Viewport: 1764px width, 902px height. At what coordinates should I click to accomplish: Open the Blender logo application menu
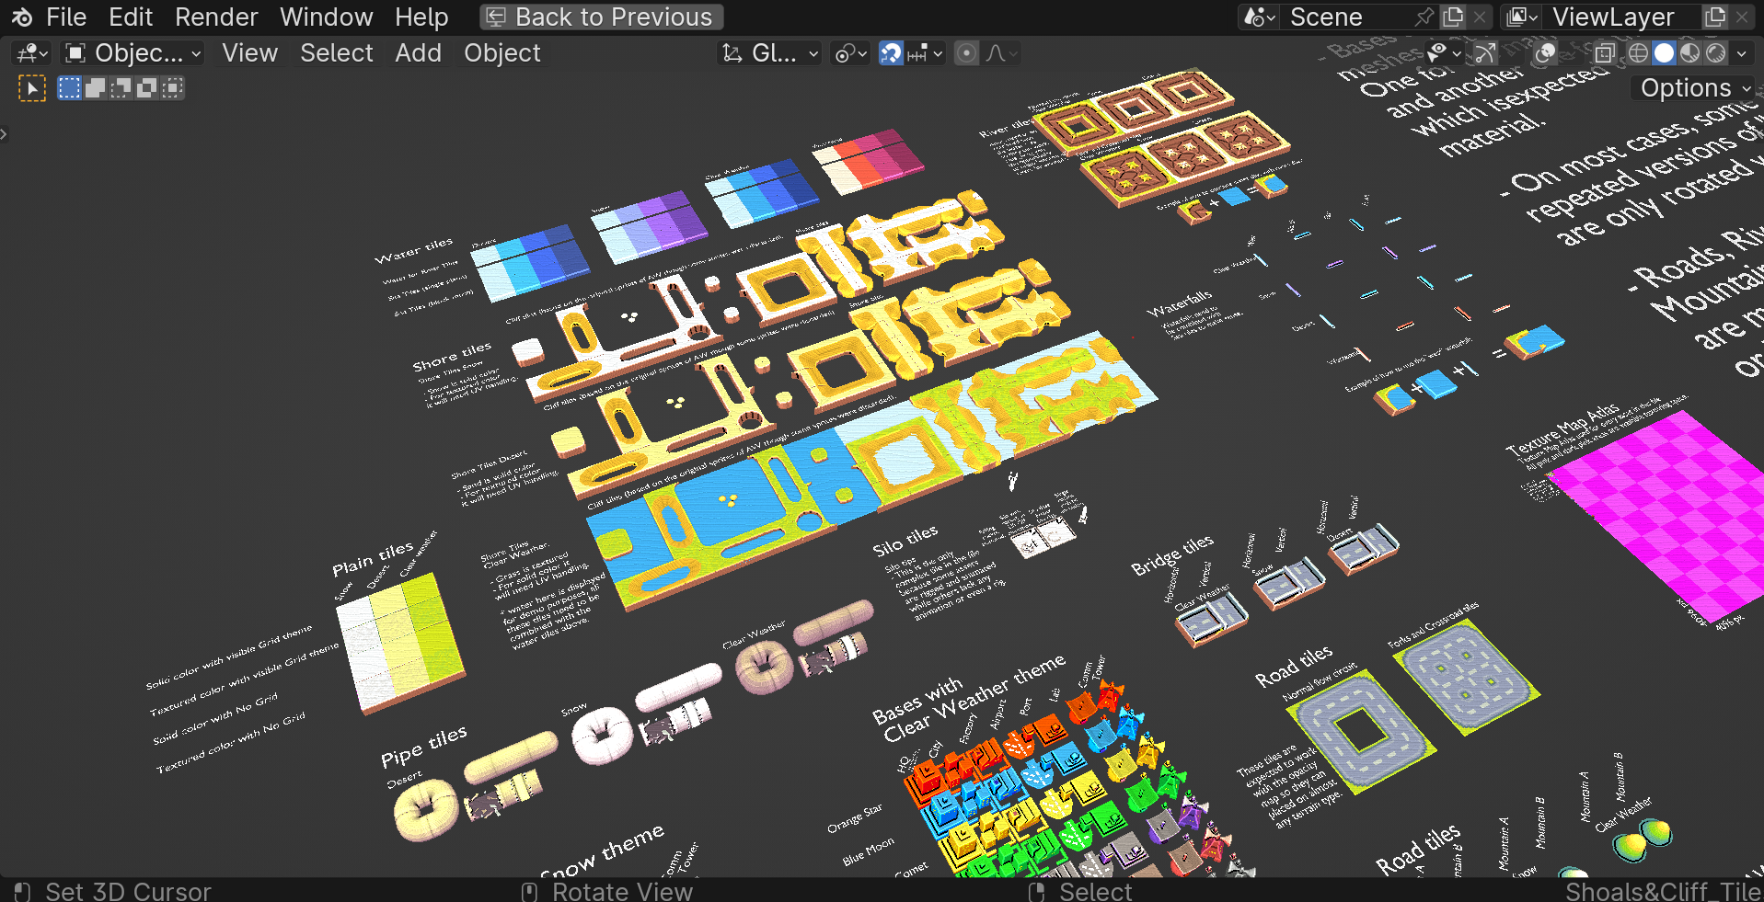[21, 17]
